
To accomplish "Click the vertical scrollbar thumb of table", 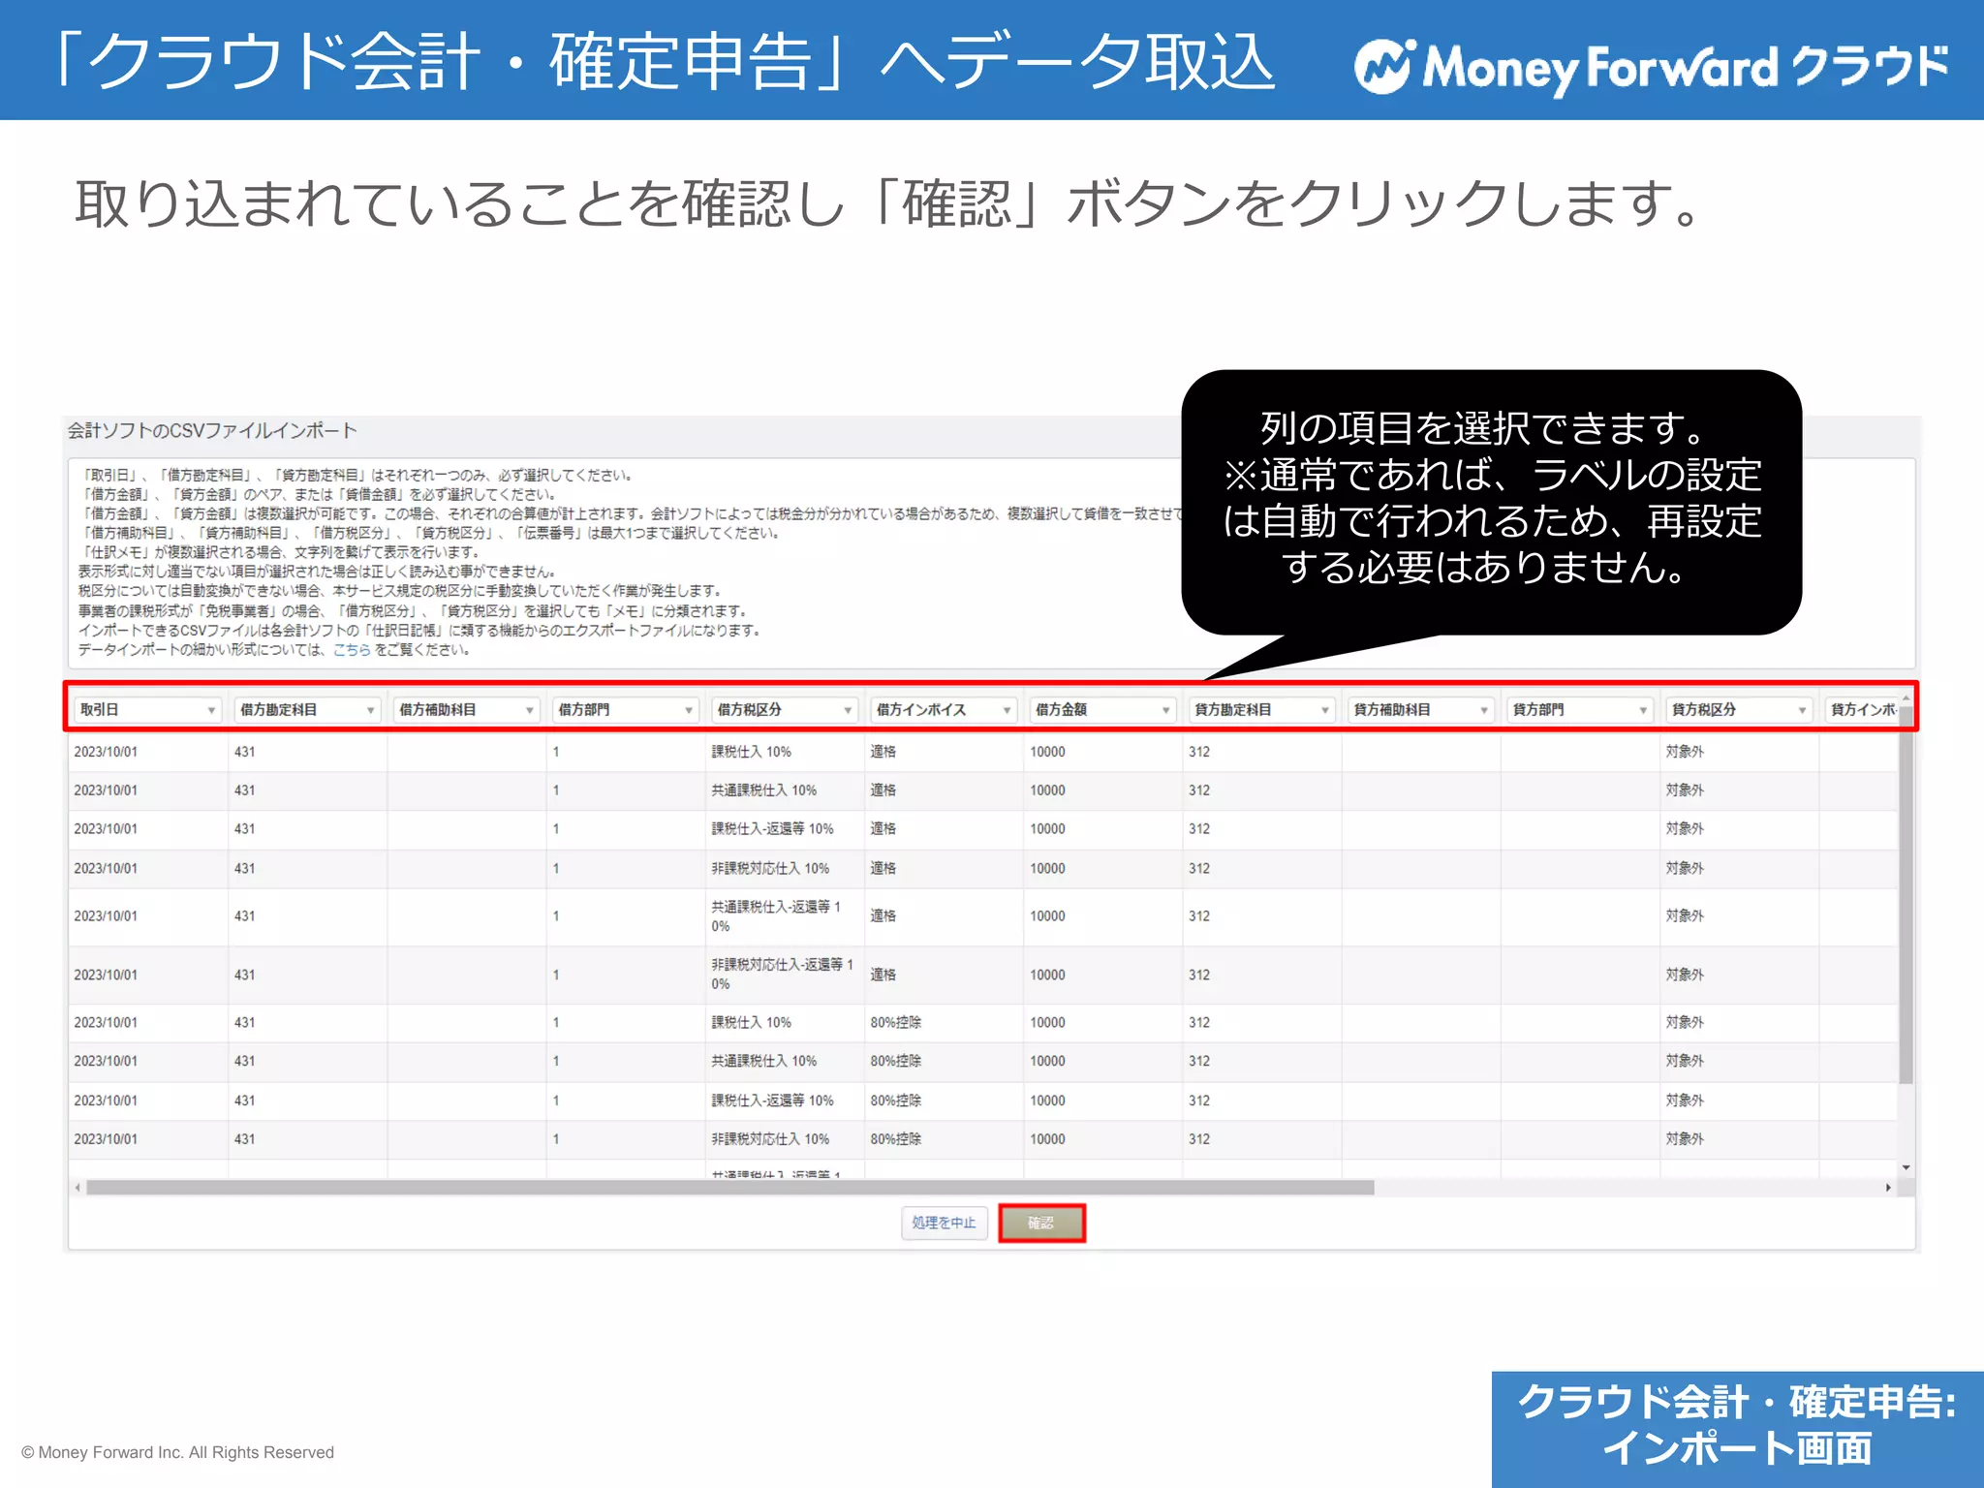I will click(1906, 895).
